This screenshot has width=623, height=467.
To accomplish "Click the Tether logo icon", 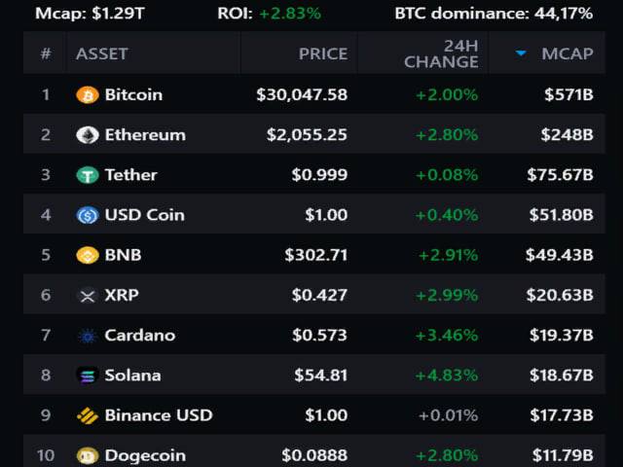I will coord(88,175).
